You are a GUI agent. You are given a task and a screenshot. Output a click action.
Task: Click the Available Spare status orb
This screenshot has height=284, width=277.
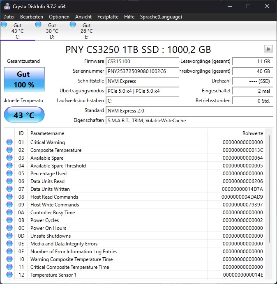9,158
